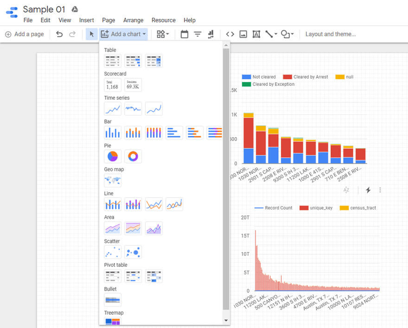Add a text box to the report
This screenshot has width=408, height=328.
[x=256, y=34]
